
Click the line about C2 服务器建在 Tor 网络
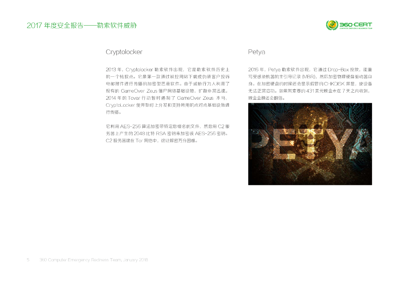point(152,141)
